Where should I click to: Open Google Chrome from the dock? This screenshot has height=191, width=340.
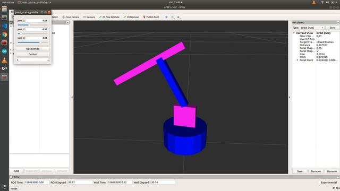pyautogui.click(x=4, y=34)
